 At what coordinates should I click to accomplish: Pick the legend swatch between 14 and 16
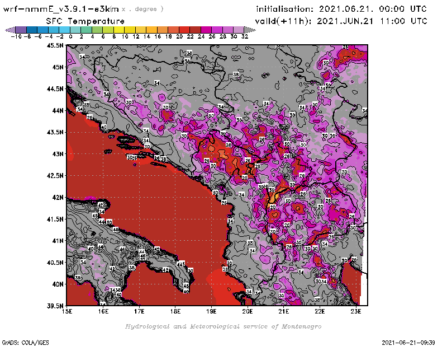point(151,30)
